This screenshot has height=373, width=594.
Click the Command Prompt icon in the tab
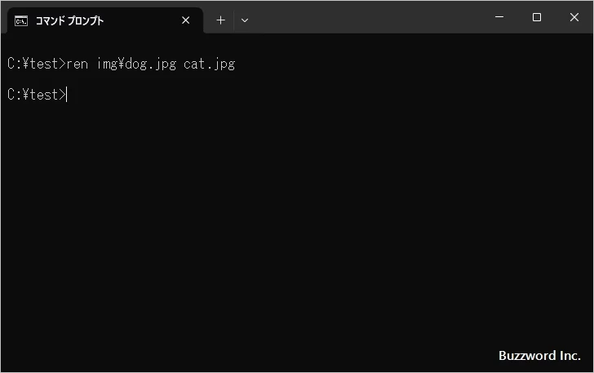point(21,20)
